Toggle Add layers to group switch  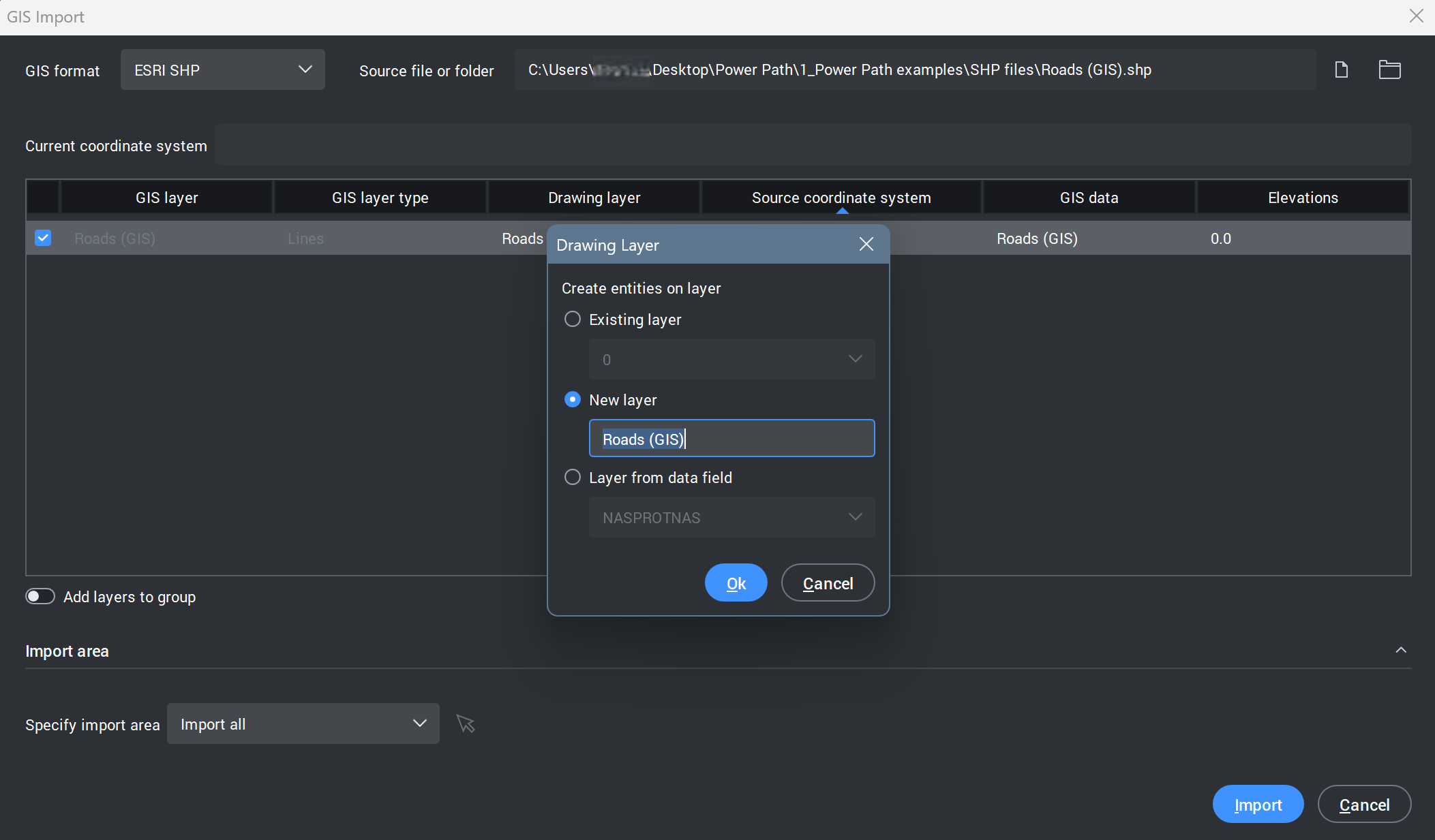40,596
